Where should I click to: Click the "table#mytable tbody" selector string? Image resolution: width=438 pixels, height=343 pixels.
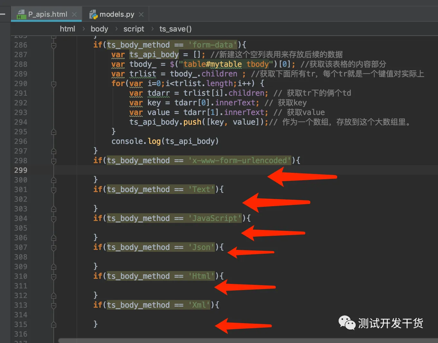[226, 64]
